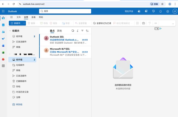Toggle the hamburger navigation pane button
Image resolution: width=178 pixels, height=117 pixels.
tap(12, 17)
